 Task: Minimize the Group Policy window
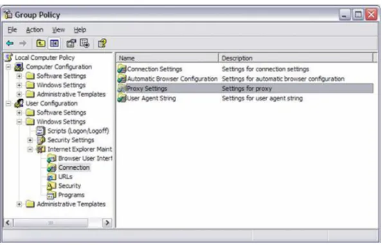[x=345, y=15]
